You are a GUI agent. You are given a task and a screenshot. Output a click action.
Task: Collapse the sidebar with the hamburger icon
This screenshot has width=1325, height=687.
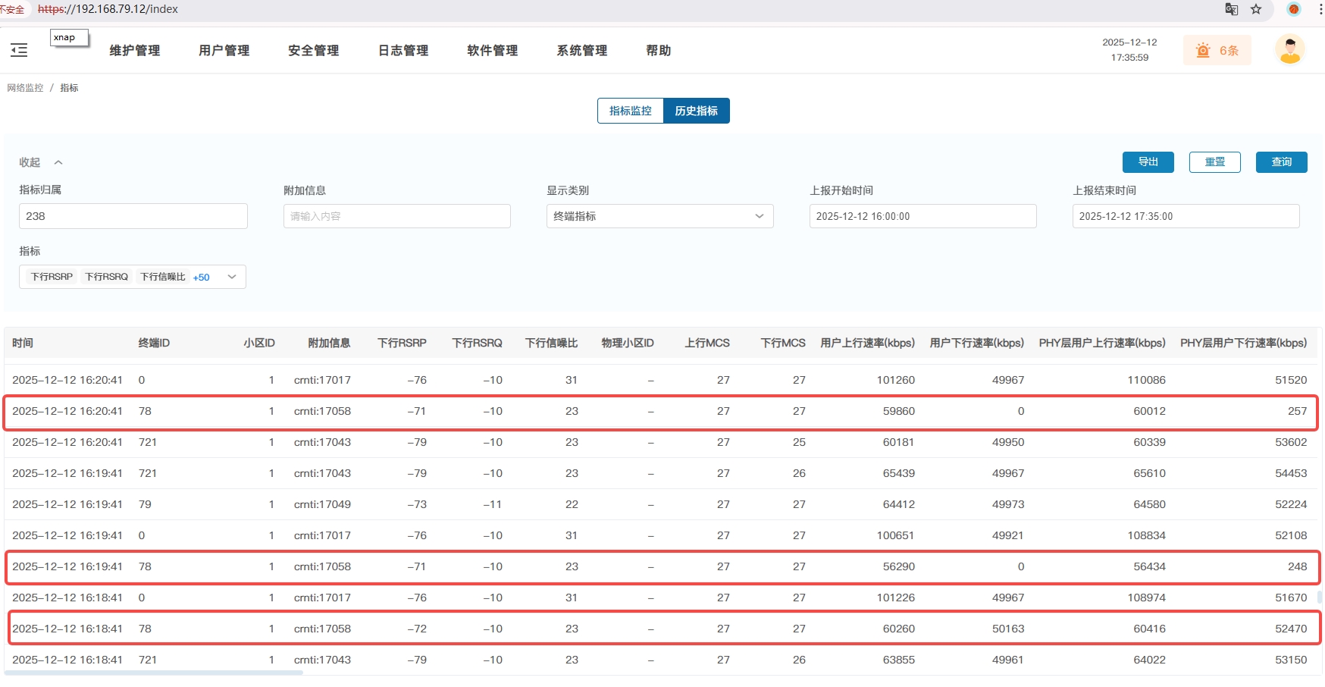[19, 50]
